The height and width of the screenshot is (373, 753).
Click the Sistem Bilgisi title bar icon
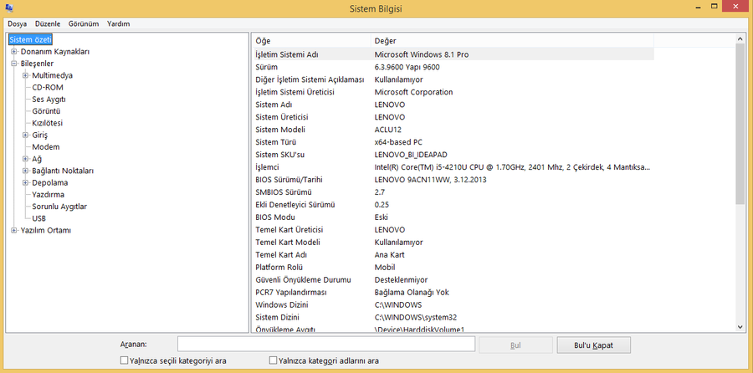(x=8, y=8)
